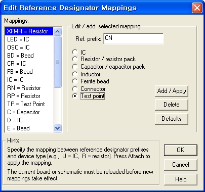
Task: Click the Add / Apply button
Action: click(x=172, y=91)
